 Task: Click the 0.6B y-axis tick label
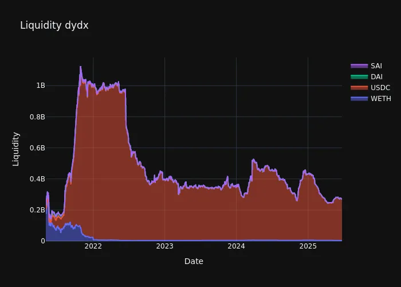[37, 148]
